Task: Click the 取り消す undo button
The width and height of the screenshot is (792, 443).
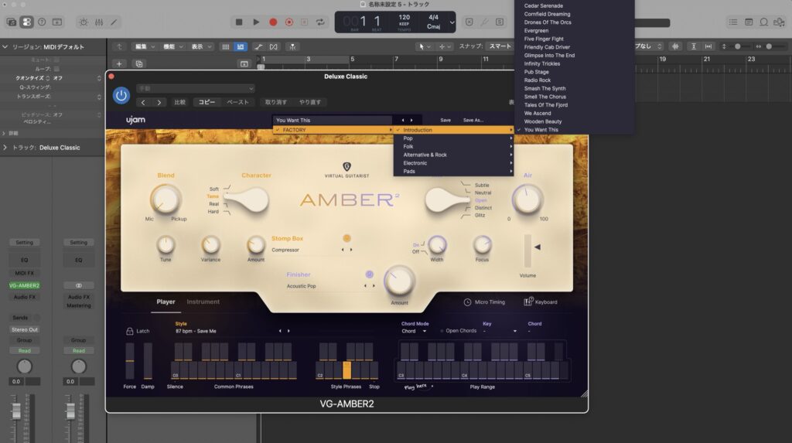Action: [276, 102]
